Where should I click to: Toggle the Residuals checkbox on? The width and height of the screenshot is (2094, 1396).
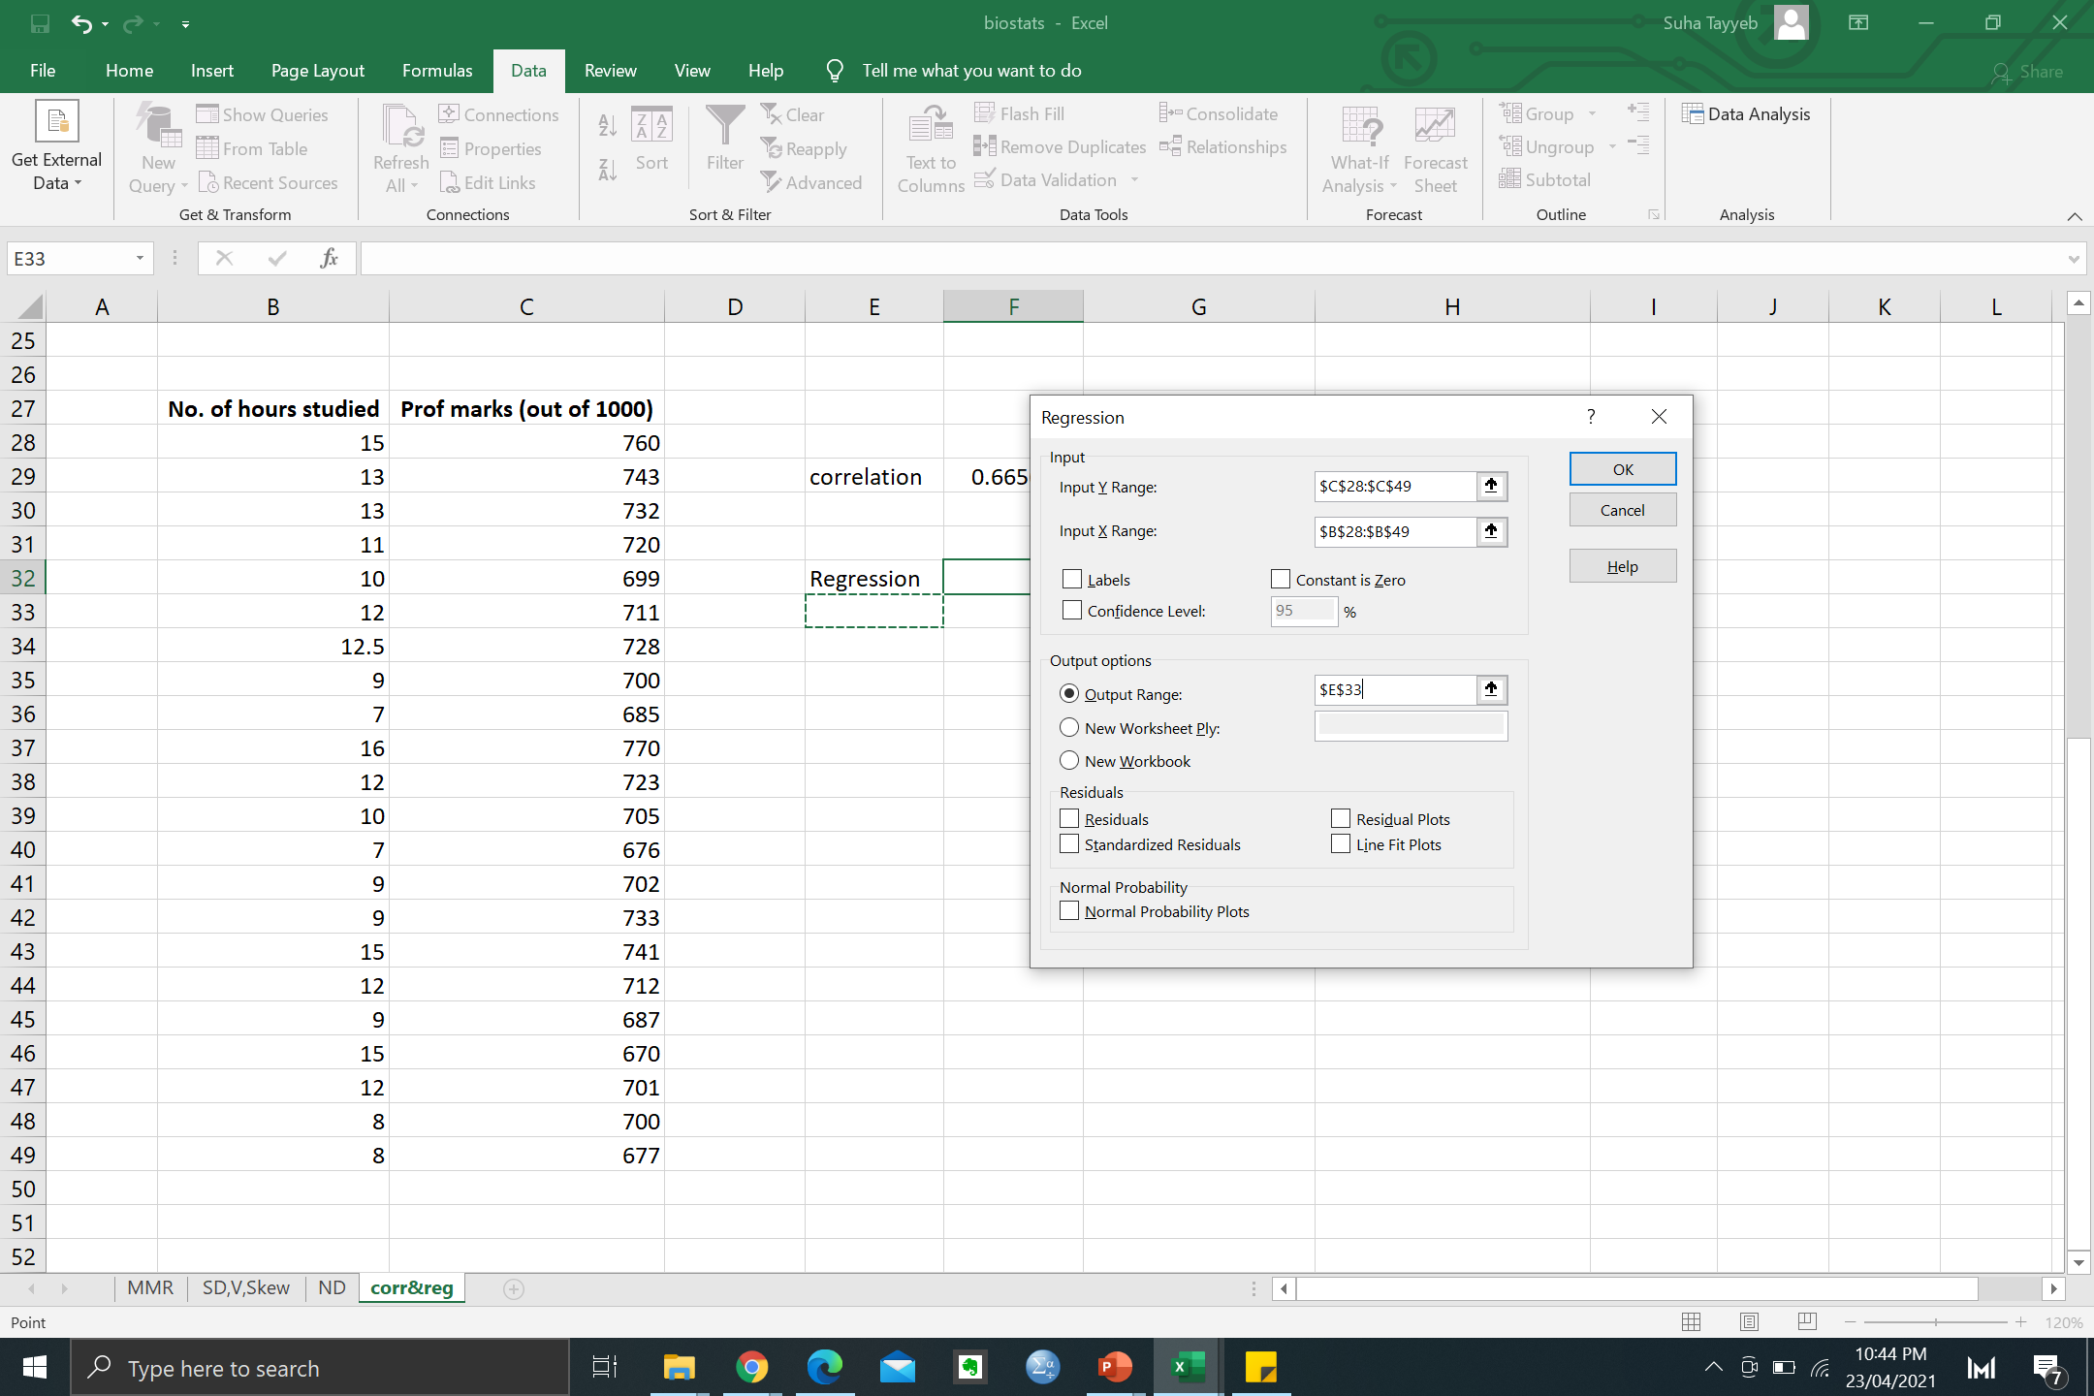click(x=1070, y=818)
